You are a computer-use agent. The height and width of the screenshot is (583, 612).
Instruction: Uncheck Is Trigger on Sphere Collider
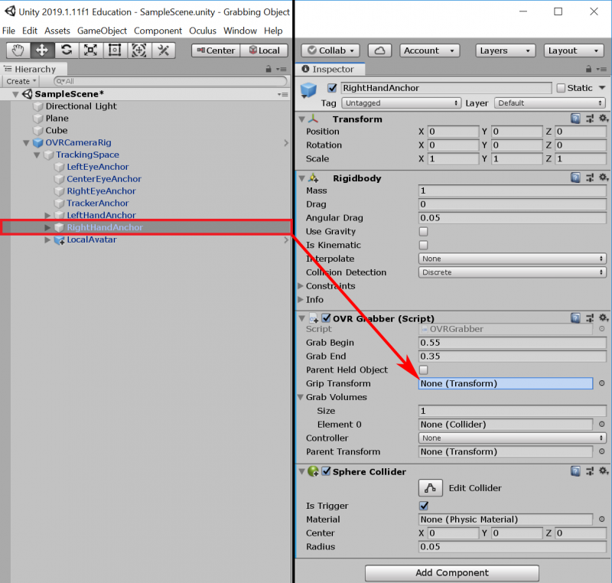(x=424, y=506)
